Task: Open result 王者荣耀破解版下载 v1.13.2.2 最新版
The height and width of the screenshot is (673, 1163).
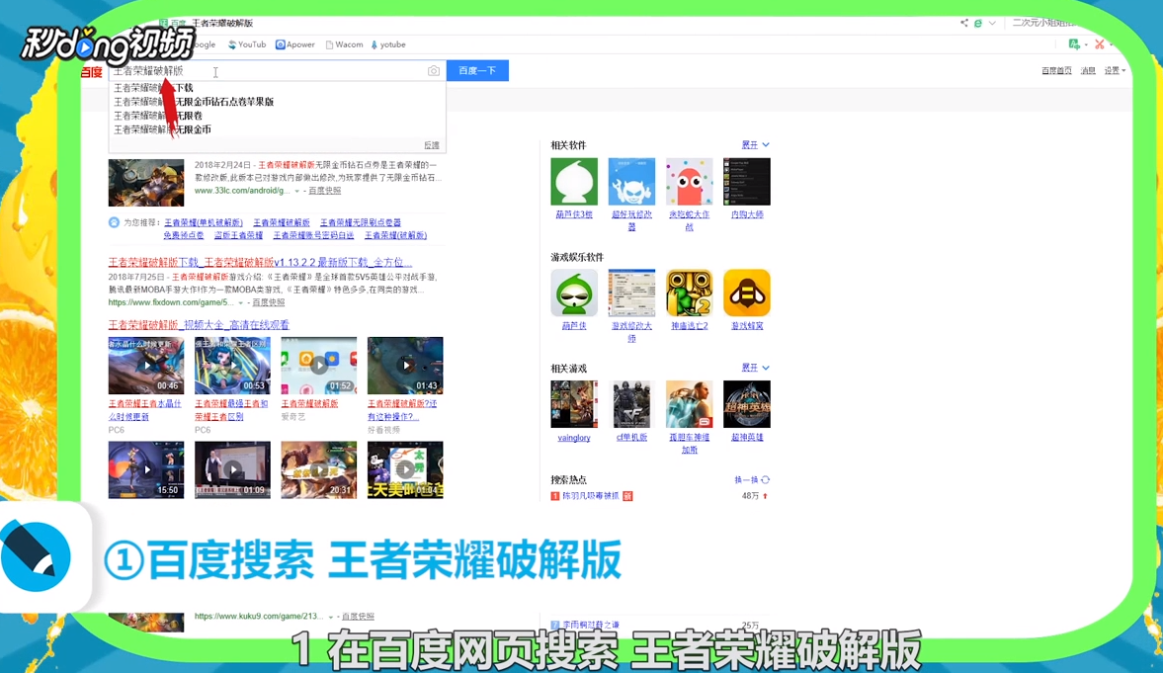Action: pos(260,263)
